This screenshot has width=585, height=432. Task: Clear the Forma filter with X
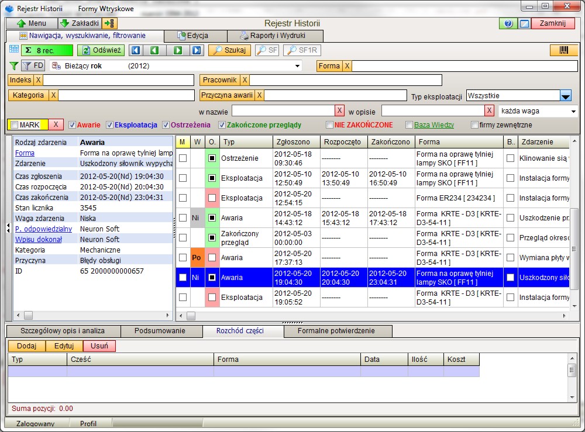tap(347, 66)
